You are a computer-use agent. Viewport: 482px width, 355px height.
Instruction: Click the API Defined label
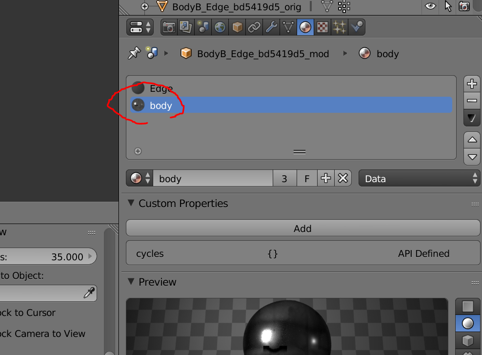point(423,253)
